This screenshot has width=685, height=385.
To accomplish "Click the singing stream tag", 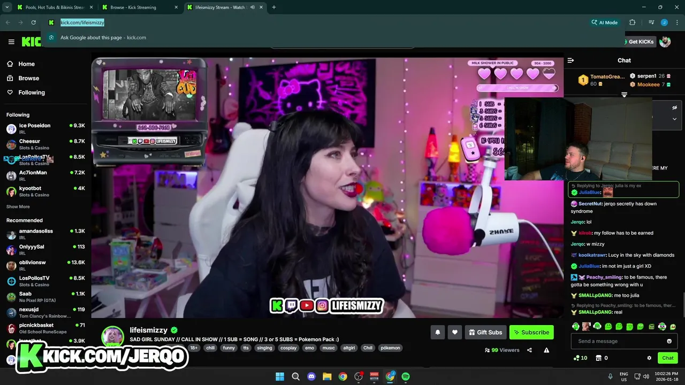I will pos(264,348).
